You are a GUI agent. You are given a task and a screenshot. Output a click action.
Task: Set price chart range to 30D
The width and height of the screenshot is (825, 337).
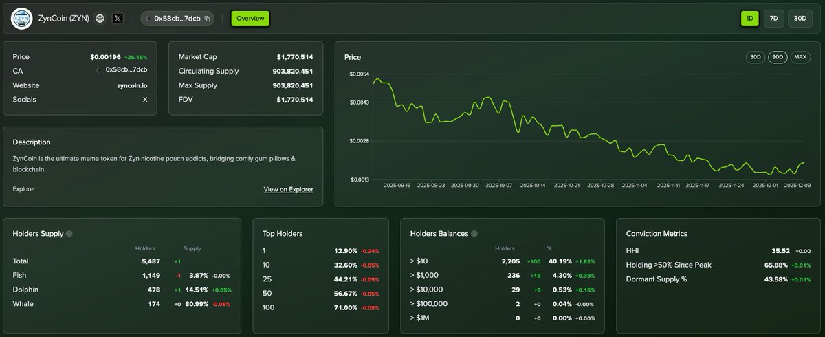pos(756,57)
